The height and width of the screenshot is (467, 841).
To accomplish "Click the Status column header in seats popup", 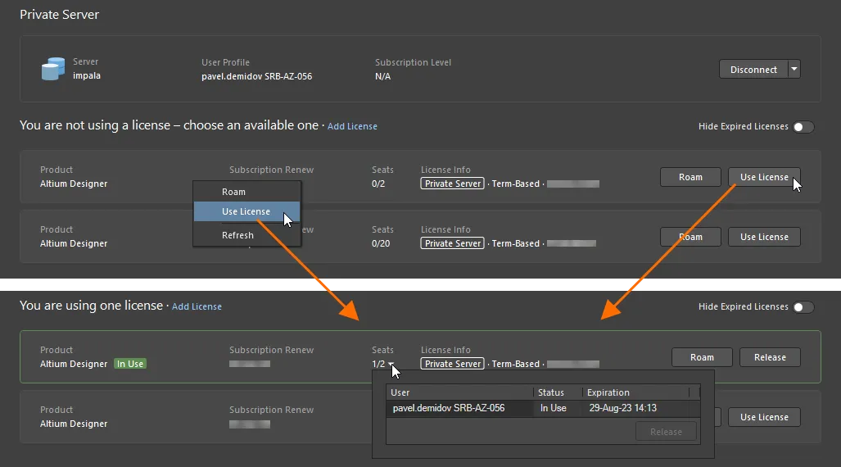I will pos(558,392).
